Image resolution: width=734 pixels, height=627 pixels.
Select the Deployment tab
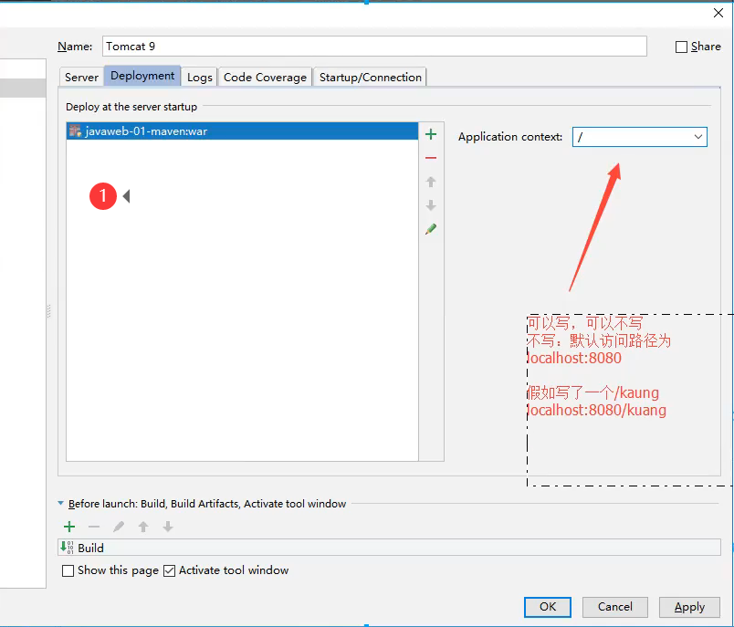point(142,76)
